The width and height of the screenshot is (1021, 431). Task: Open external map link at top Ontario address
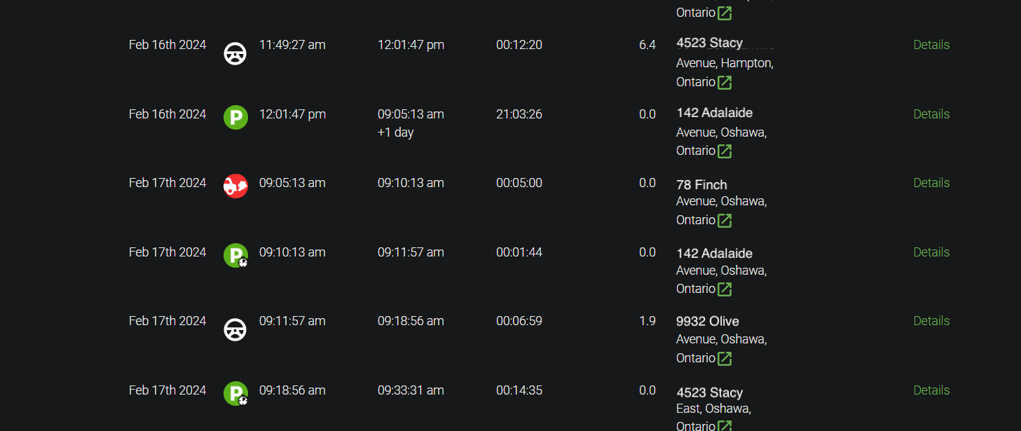725,13
